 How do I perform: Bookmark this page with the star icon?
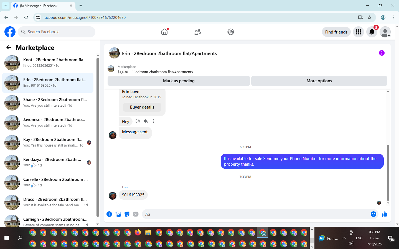pos(369,17)
